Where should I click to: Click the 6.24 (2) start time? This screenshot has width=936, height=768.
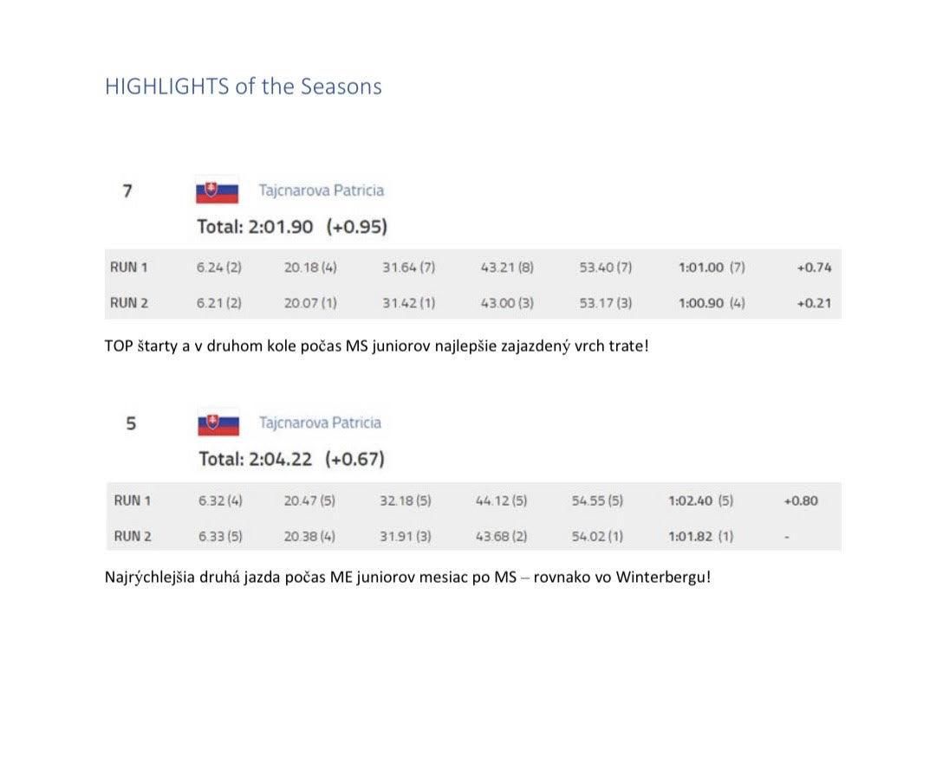point(219,268)
